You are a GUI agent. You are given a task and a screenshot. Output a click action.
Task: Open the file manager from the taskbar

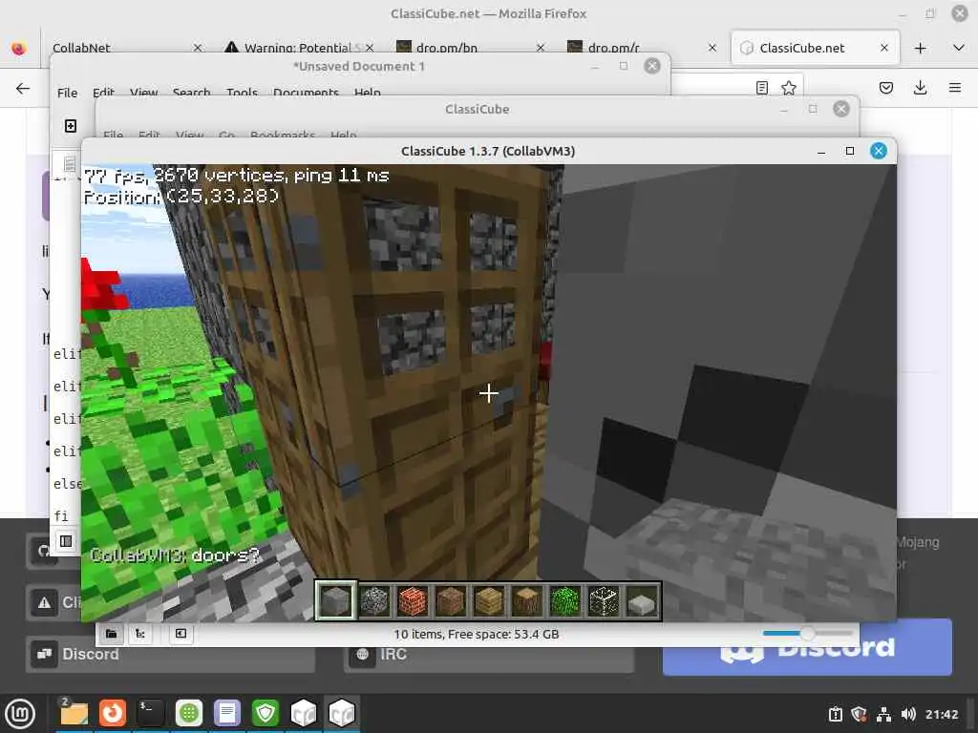[x=74, y=713]
